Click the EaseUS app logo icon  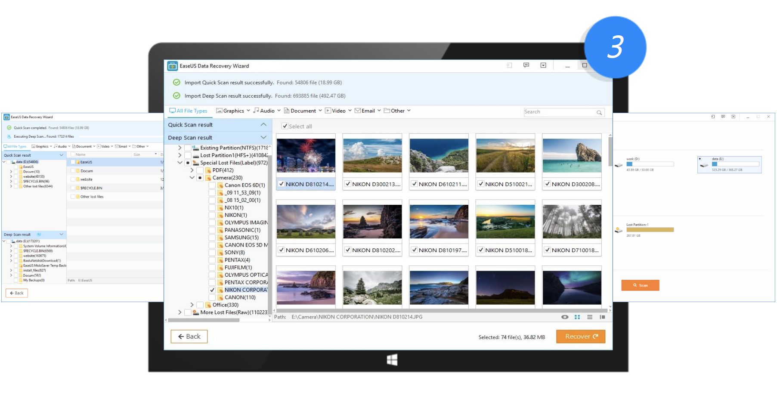172,66
